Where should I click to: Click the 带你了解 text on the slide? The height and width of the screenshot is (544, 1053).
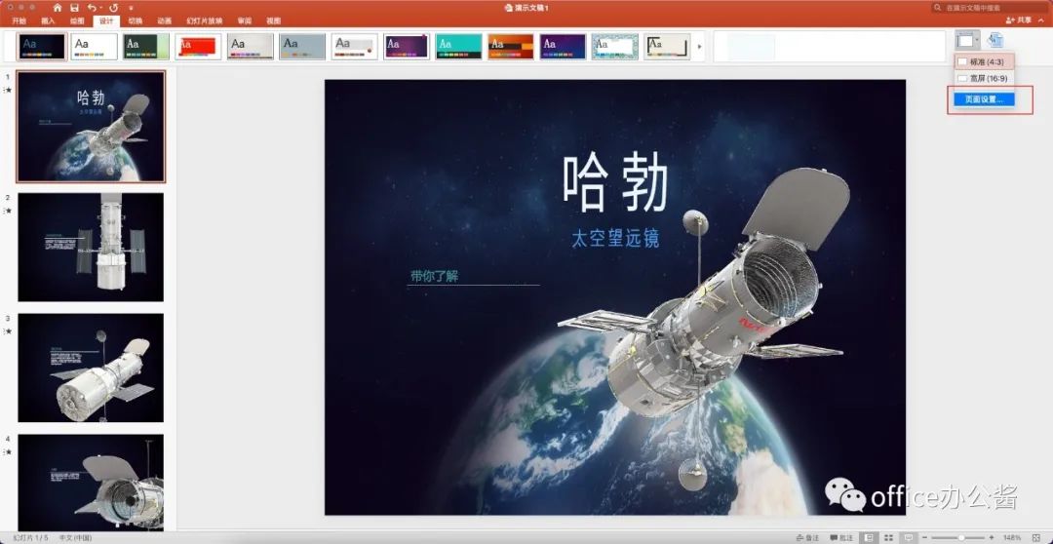tap(435, 276)
